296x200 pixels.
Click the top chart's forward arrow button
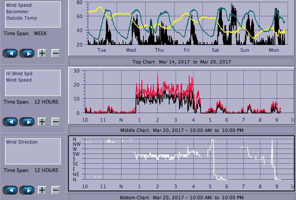point(27,53)
